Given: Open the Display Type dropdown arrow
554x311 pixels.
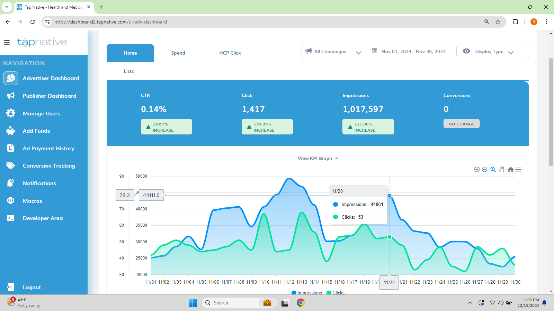Looking at the screenshot, I should click(511, 53).
